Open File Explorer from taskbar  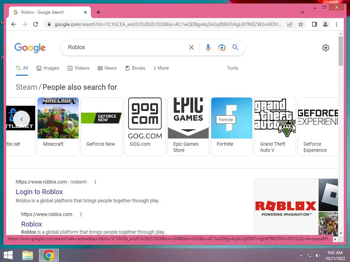tap(28, 255)
